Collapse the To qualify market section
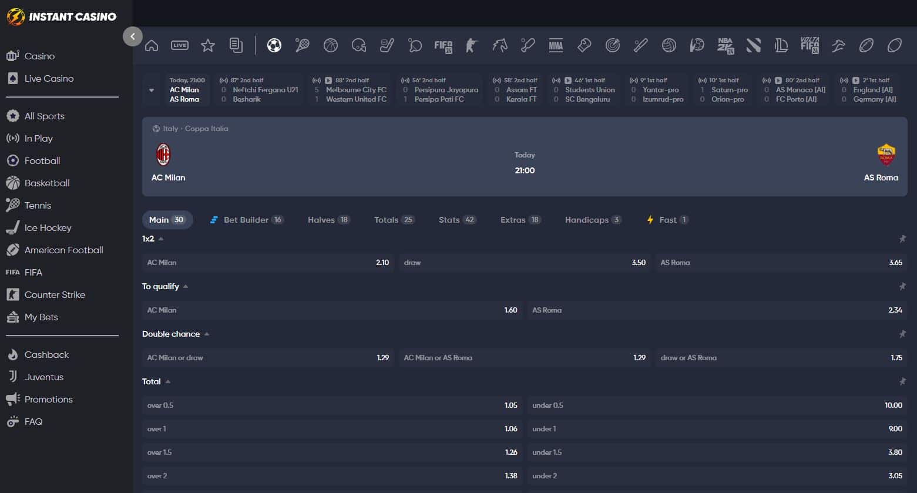 tap(186, 286)
